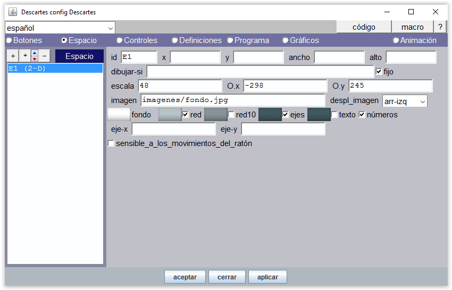Screen dimensions: 452x290
Task: Switch to the Gráficos panel
Action: tap(286, 40)
